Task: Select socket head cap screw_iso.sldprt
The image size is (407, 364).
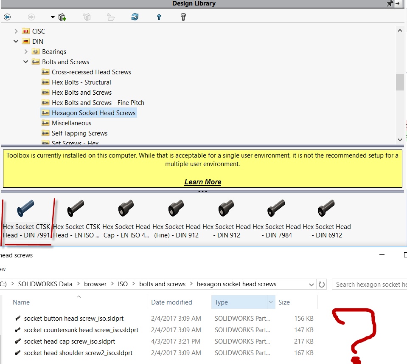Action: coord(70,341)
